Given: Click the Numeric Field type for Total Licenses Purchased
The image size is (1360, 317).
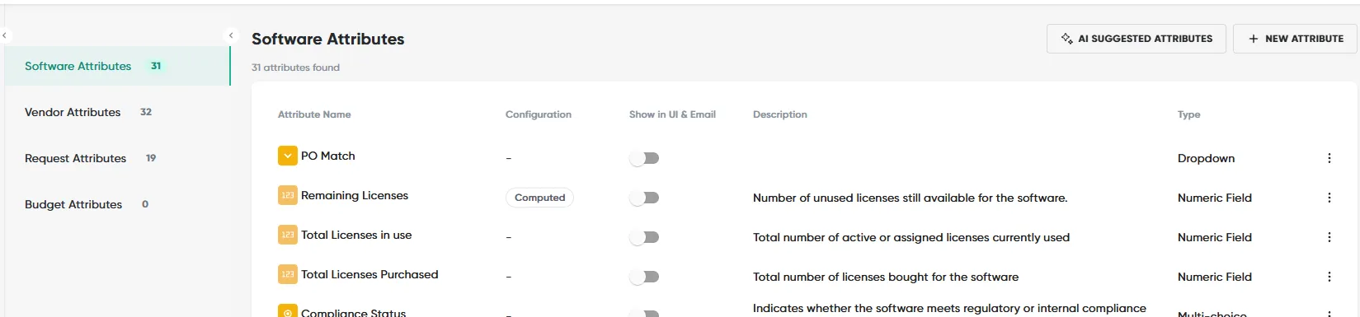Looking at the screenshot, I should point(1215,277).
